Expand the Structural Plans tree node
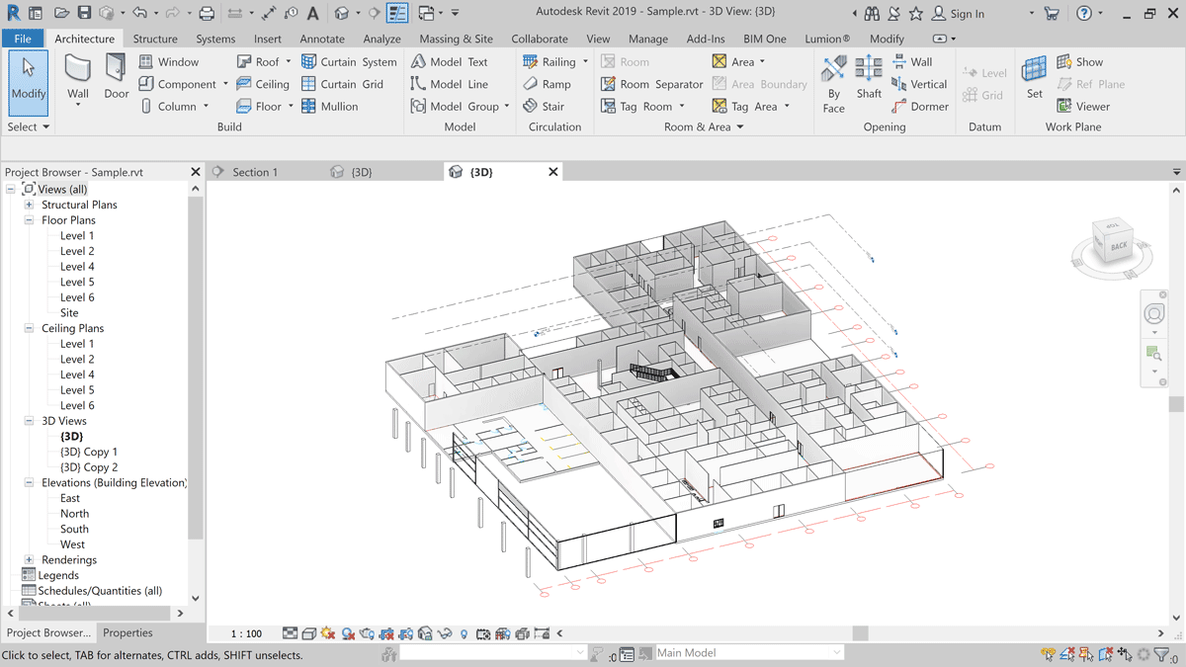1186x667 pixels. (30, 205)
